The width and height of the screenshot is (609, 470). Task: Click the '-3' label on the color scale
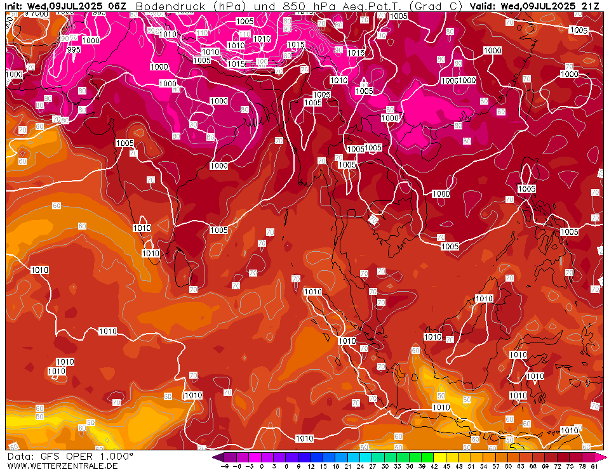(x=249, y=466)
